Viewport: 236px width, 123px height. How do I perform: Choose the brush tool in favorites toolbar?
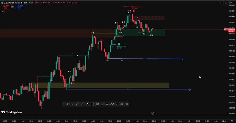pos(117,104)
